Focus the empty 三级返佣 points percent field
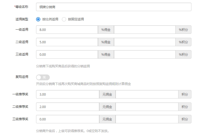The height and width of the screenshot is (136, 203). point(145,55)
